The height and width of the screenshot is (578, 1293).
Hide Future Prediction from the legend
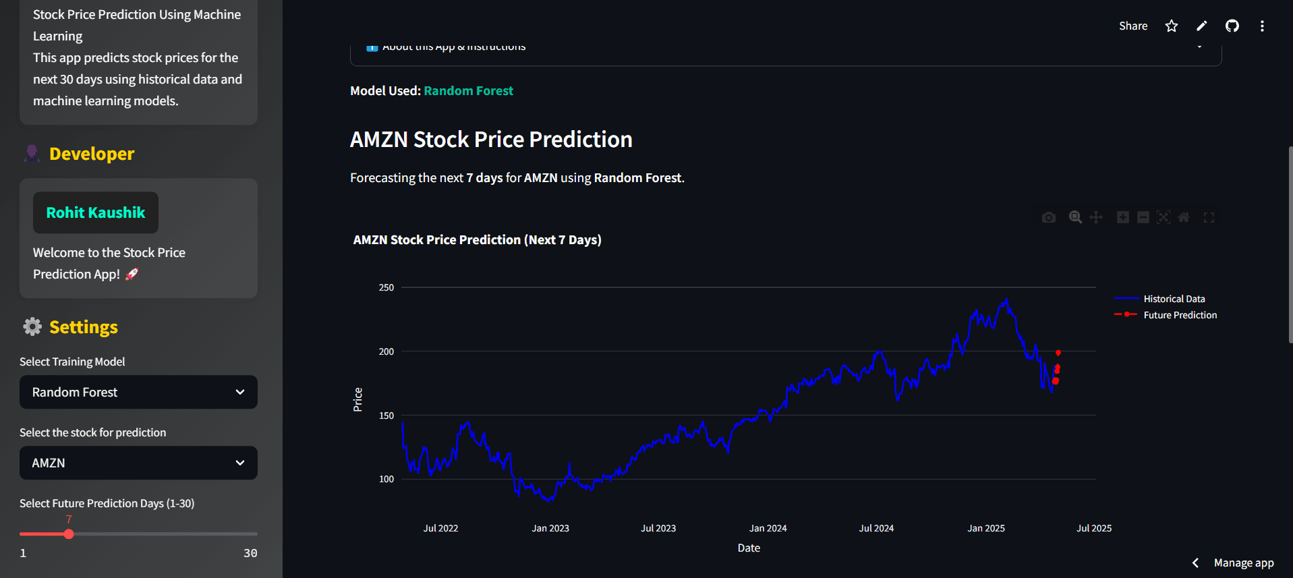tap(1180, 314)
